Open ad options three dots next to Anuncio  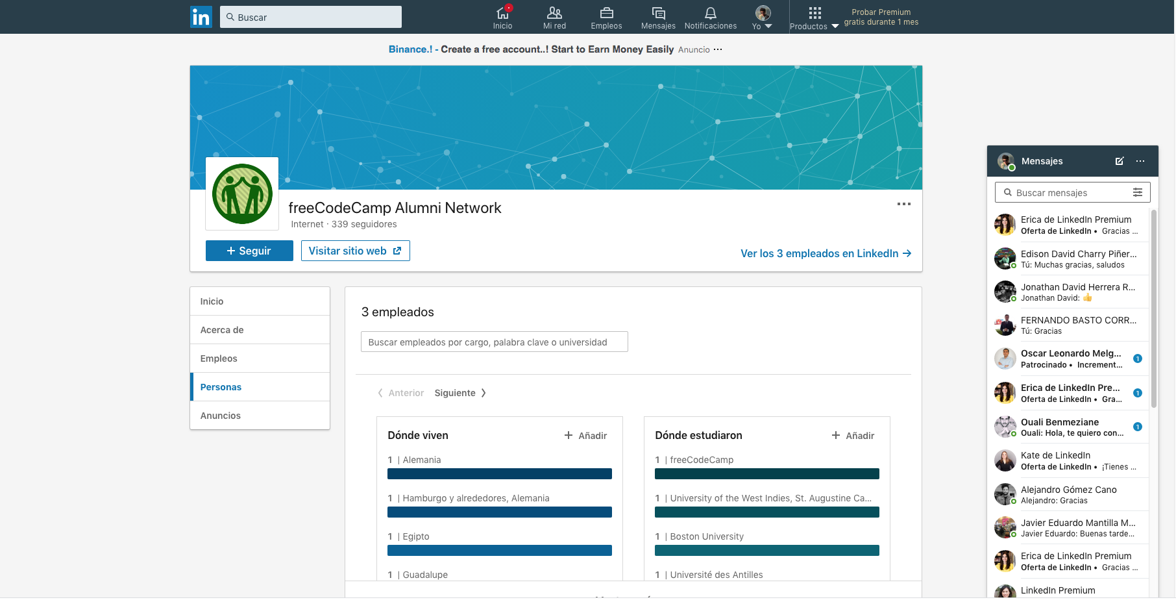point(718,49)
